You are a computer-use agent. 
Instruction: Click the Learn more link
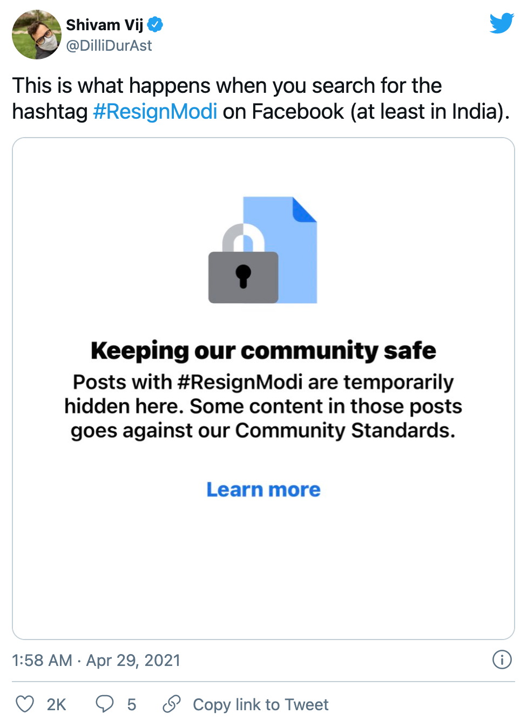click(x=263, y=489)
